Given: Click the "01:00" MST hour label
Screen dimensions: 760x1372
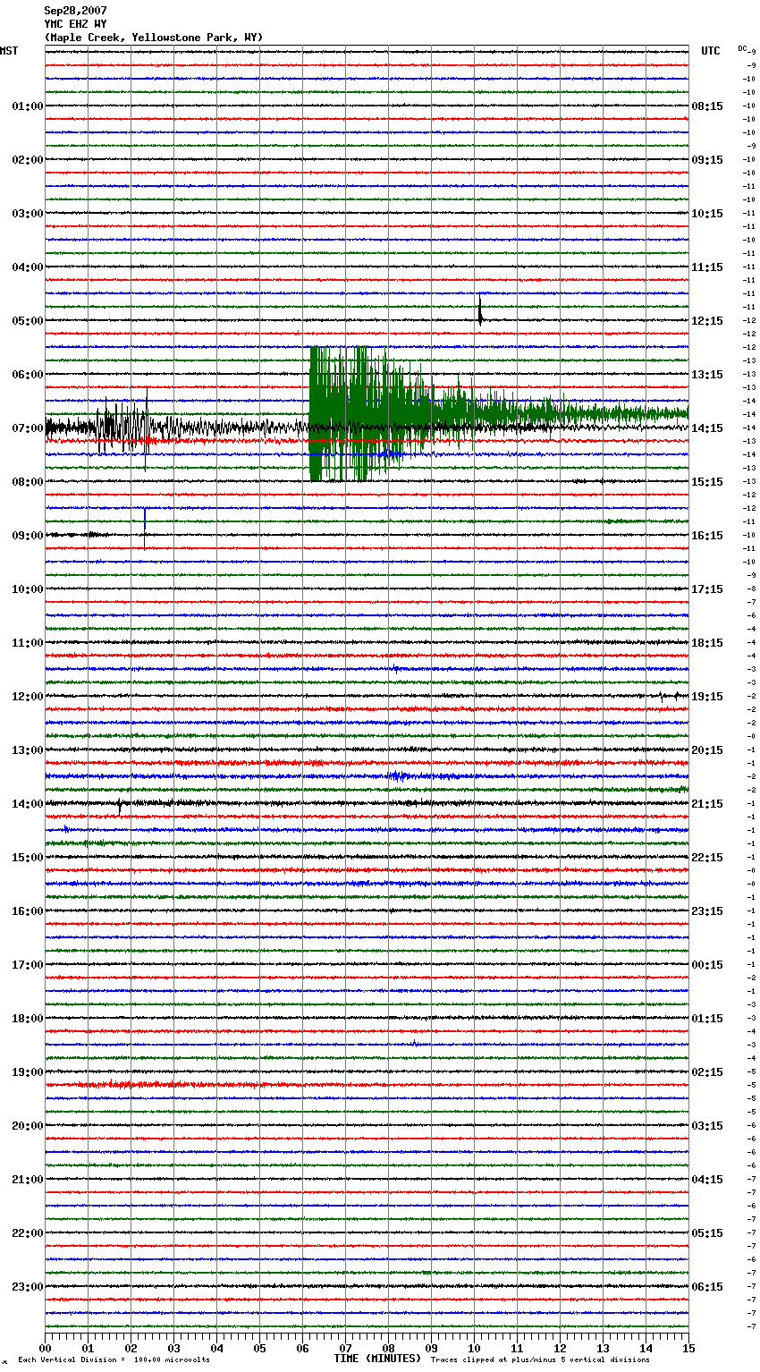Looking at the screenshot, I should click(x=28, y=106).
